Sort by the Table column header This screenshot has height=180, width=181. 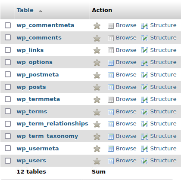[25, 10]
